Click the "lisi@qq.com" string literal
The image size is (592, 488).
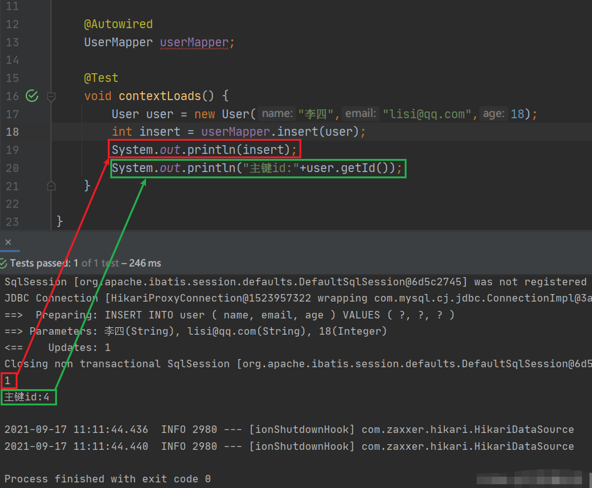click(427, 114)
